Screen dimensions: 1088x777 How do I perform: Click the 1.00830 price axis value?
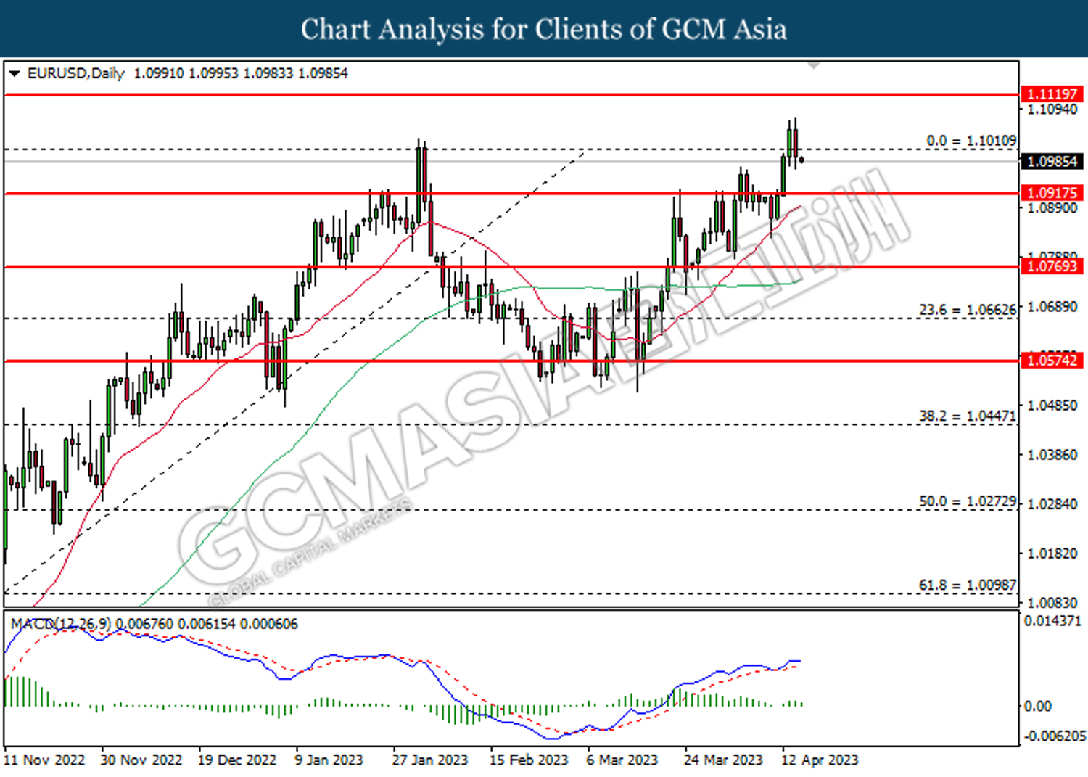pos(1052,602)
